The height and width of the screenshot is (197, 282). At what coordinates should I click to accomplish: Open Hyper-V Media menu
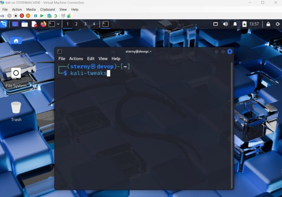click(x=31, y=10)
